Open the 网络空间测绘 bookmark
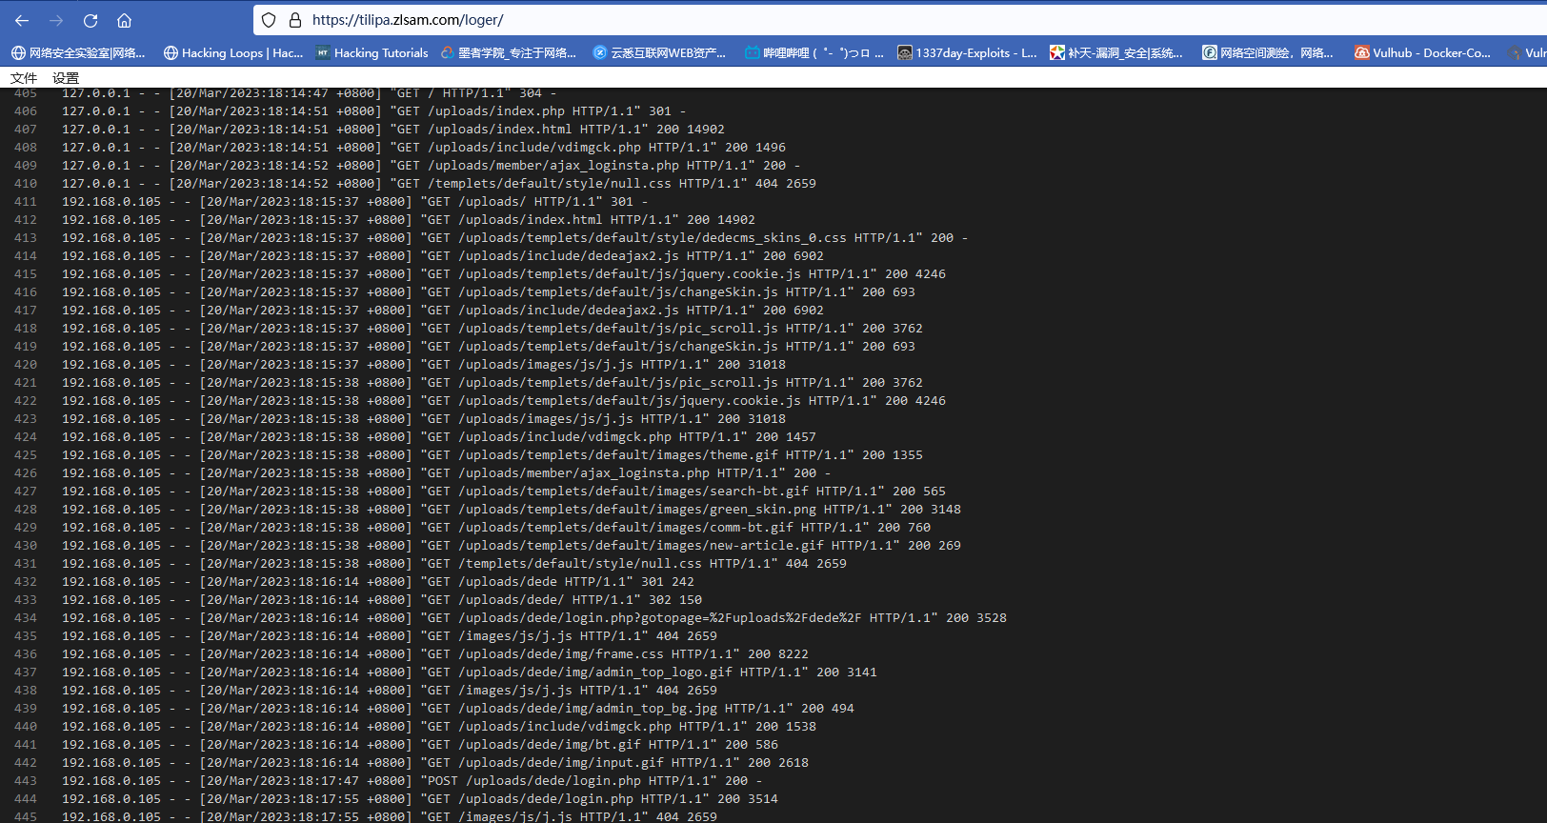The width and height of the screenshot is (1547, 823). (1268, 53)
